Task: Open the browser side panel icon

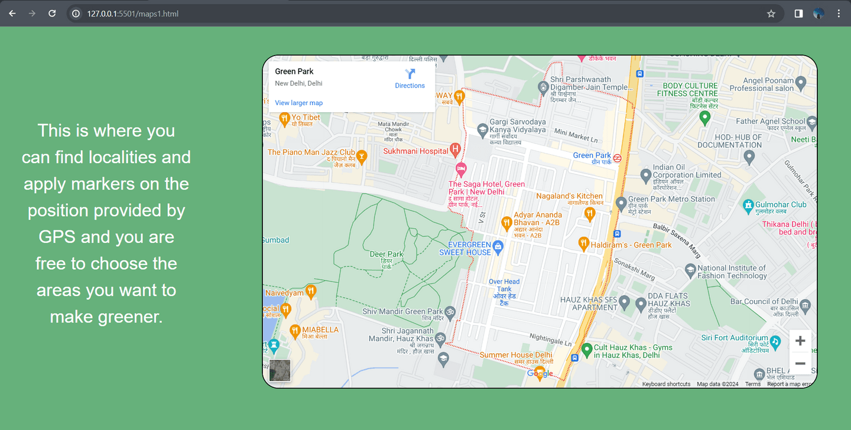Action: point(798,14)
